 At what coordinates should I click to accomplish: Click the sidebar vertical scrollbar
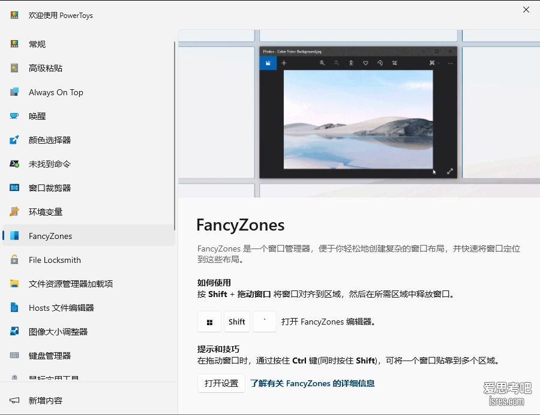[x=175, y=136]
